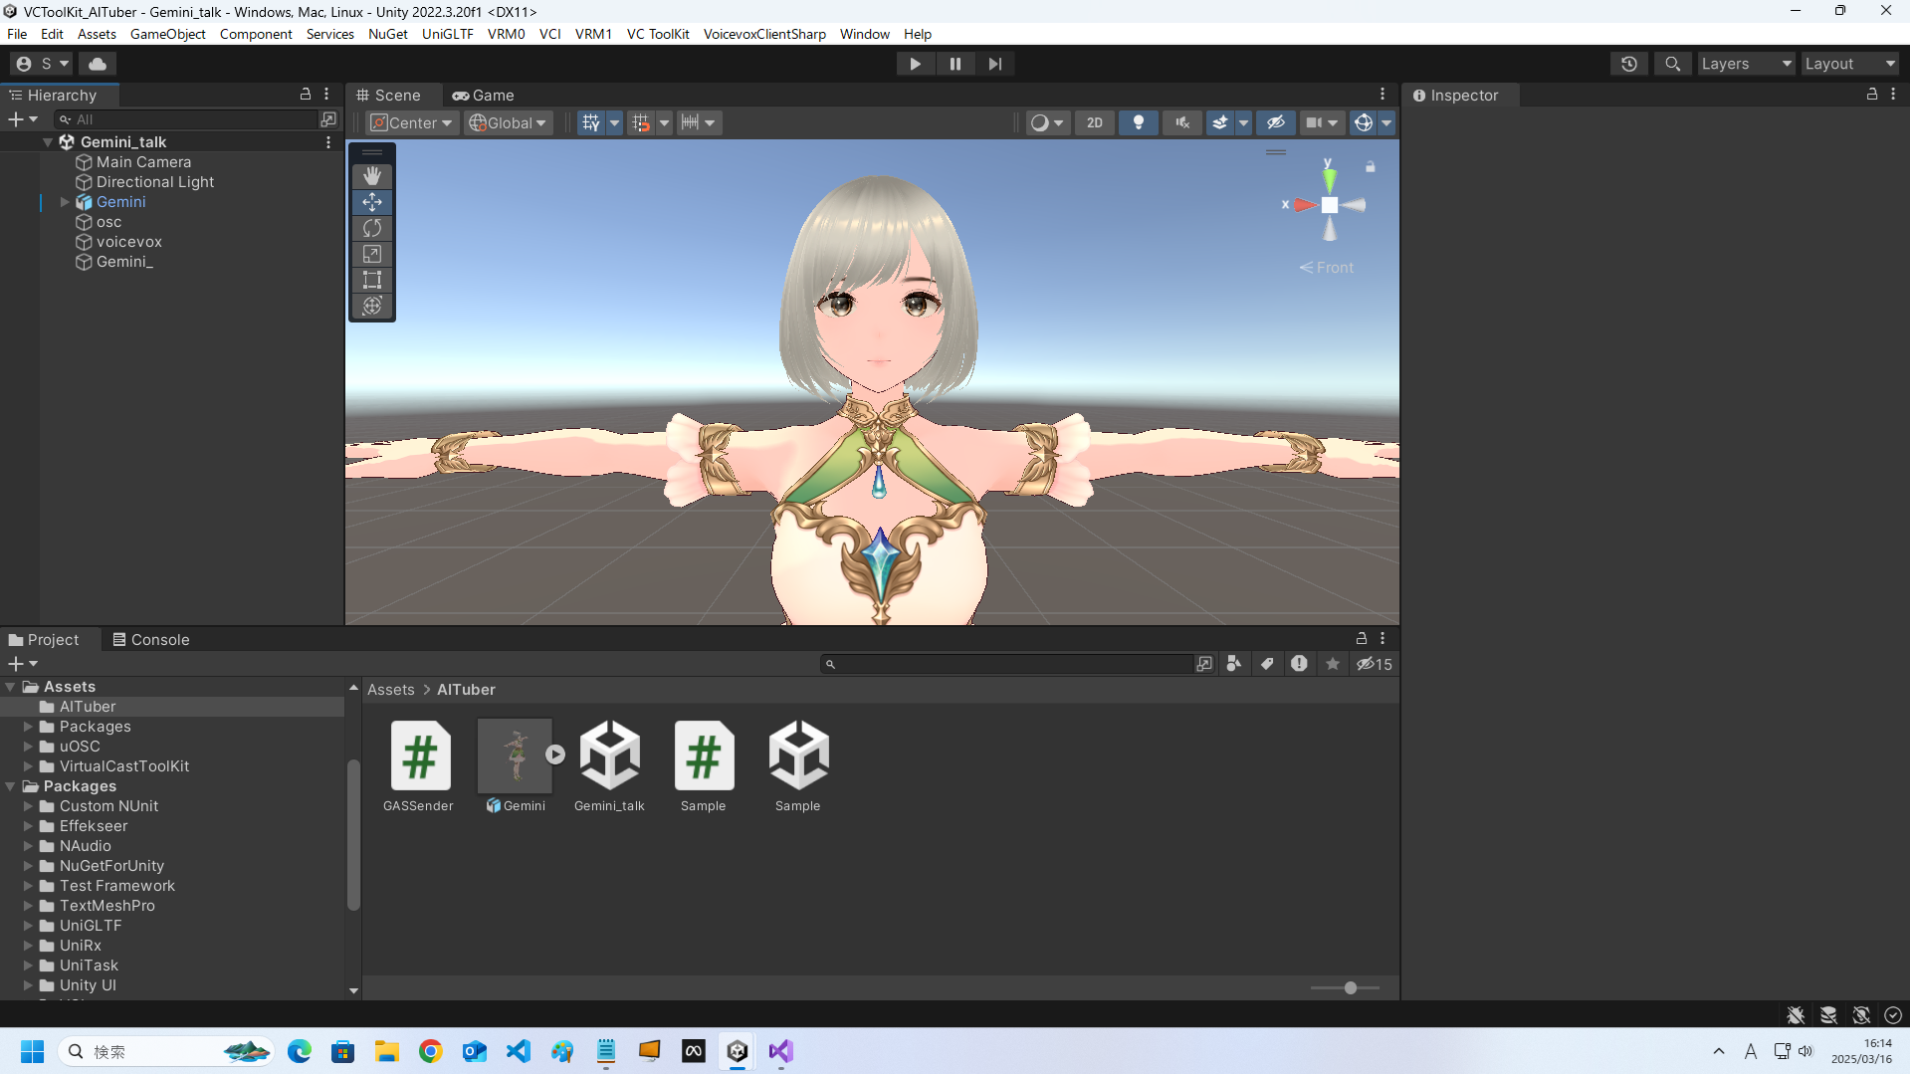Select the Rotate tool

[372, 228]
